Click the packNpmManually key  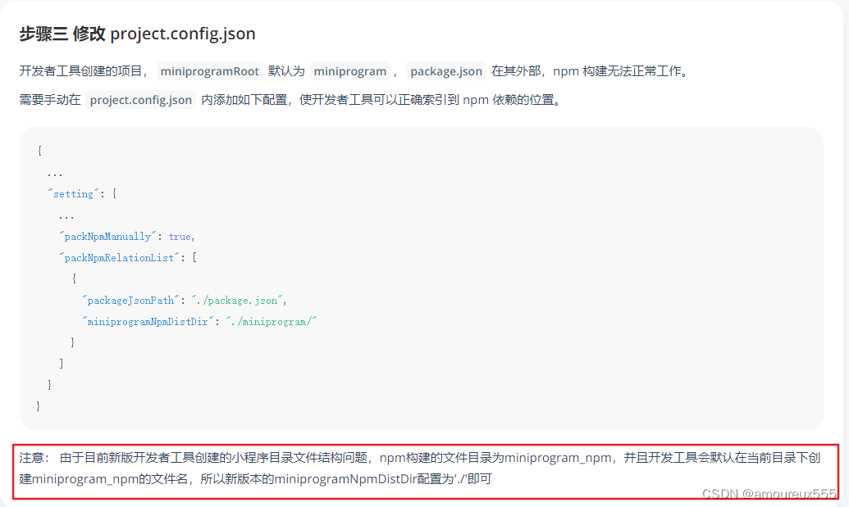click(x=107, y=236)
